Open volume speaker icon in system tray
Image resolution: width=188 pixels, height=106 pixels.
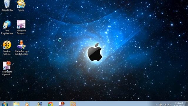coord(169,105)
